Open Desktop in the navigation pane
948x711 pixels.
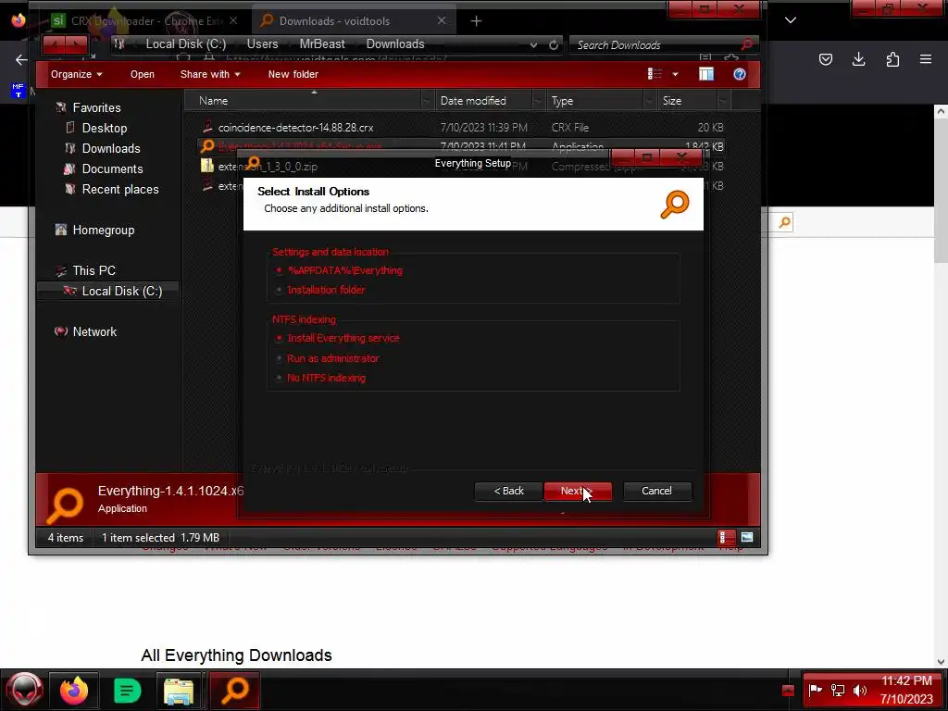click(x=105, y=128)
